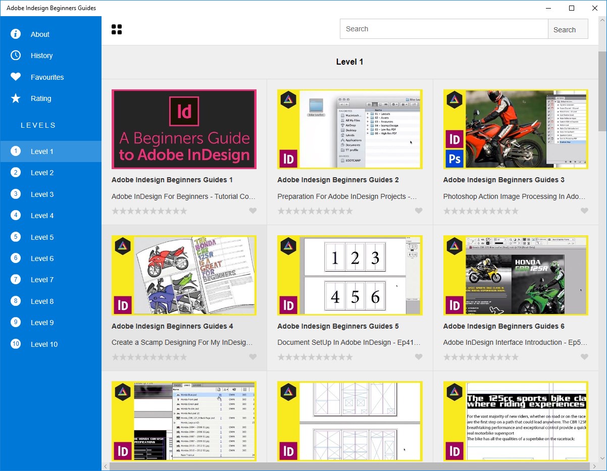Open the wireframe layout grids thumbnail
Image resolution: width=607 pixels, height=471 pixels.
click(350, 421)
